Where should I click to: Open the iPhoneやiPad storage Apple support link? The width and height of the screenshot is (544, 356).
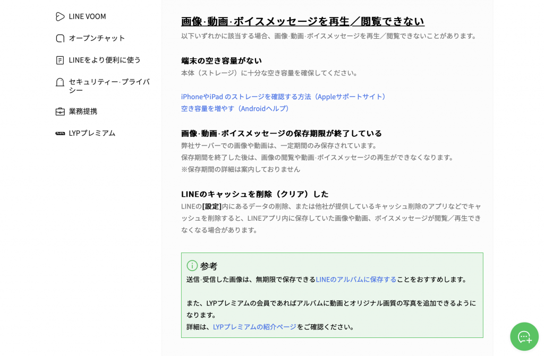tap(284, 97)
